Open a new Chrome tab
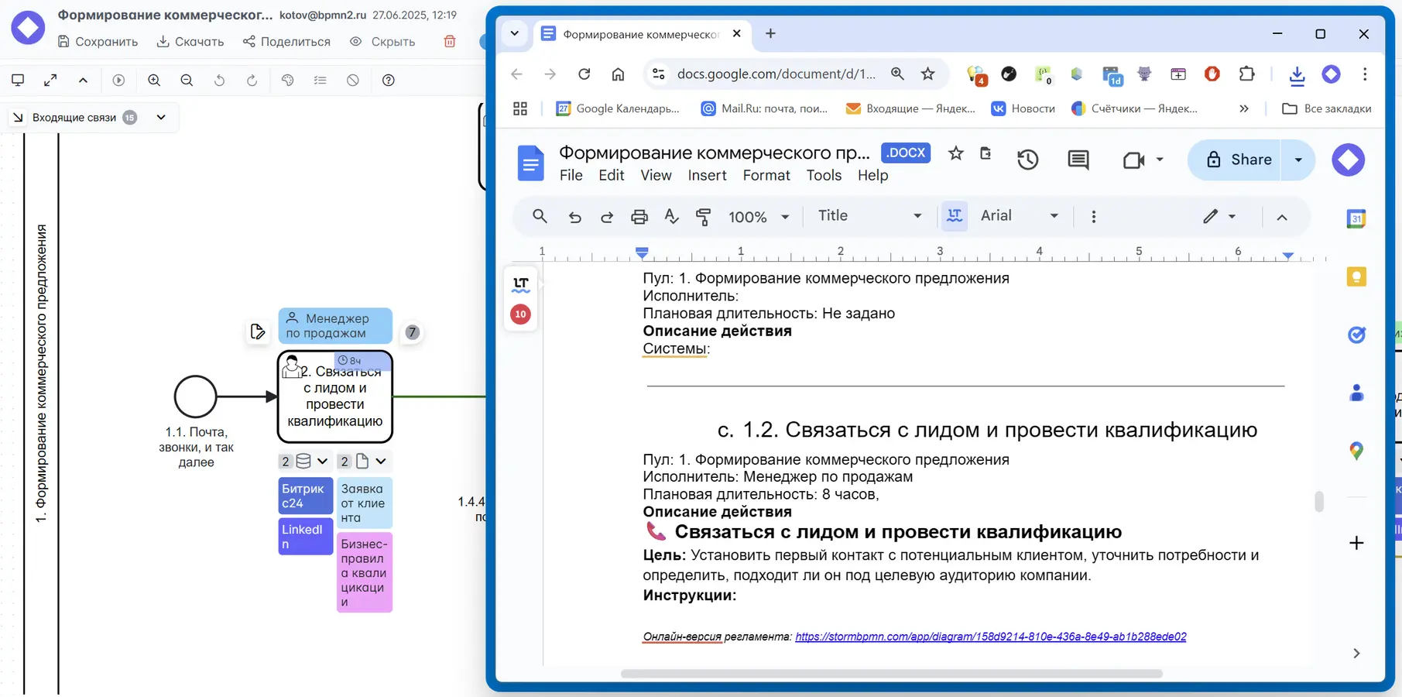Image resolution: width=1402 pixels, height=697 pixels. point(770,33)
